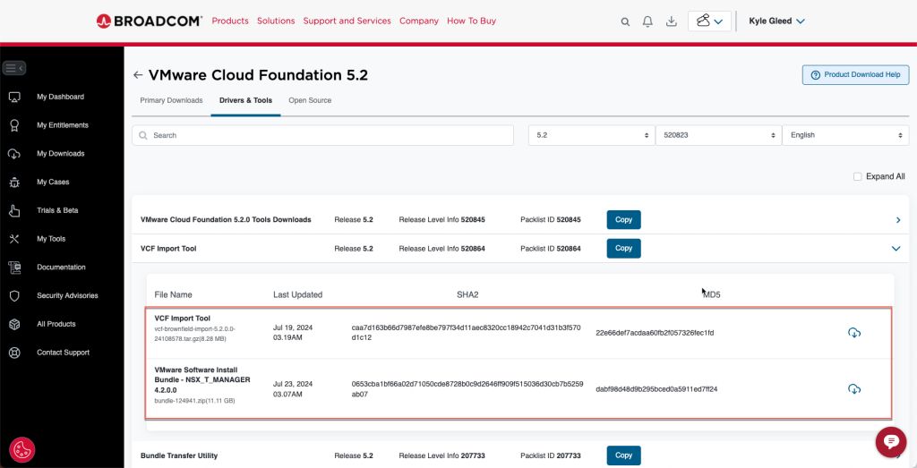917x468 pixels.
Task: Copy the Bundle Transfer Utility packlist ID
Action: coord(623,455)
